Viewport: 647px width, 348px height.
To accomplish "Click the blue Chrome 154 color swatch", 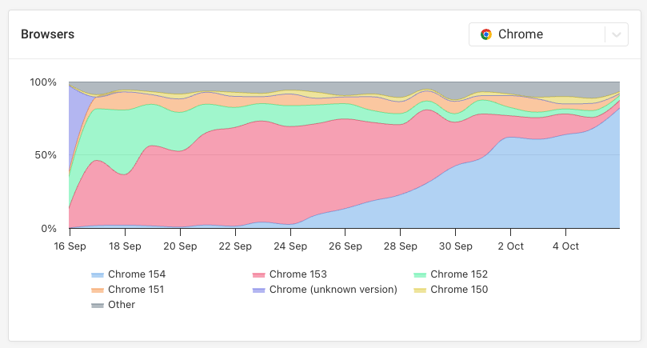I will click(x=98, y=275).
